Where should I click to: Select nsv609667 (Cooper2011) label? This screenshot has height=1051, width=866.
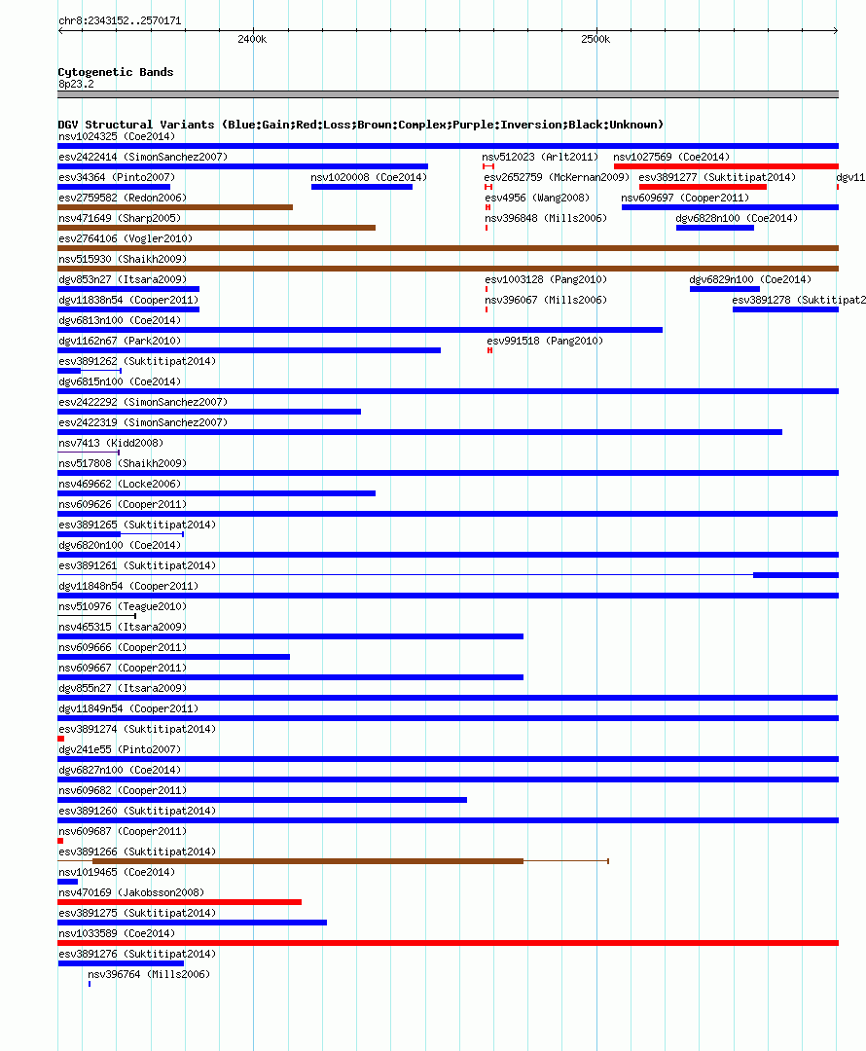coord(123,669)
